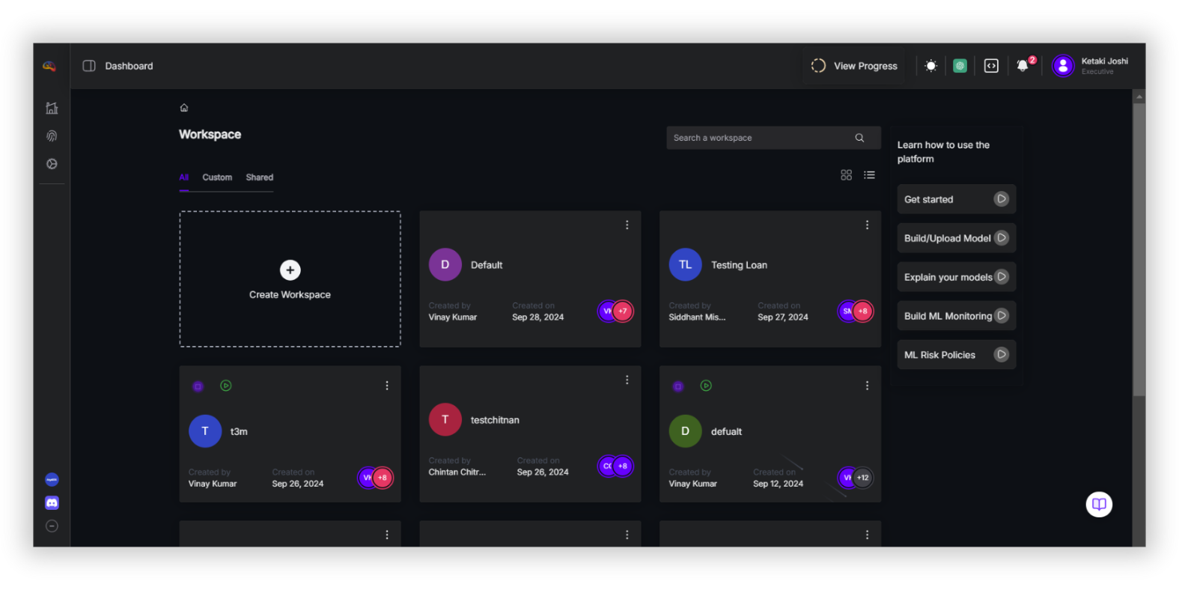Screen dimensions: 1179x590
Task: Switch to list view layout
Action: (x=869, y=174)
